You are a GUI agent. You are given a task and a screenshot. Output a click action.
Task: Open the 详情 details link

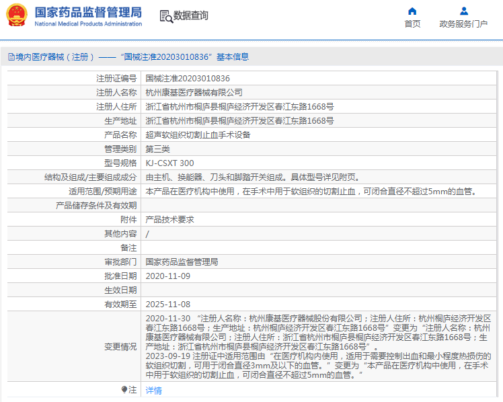(x=154, y=391)
